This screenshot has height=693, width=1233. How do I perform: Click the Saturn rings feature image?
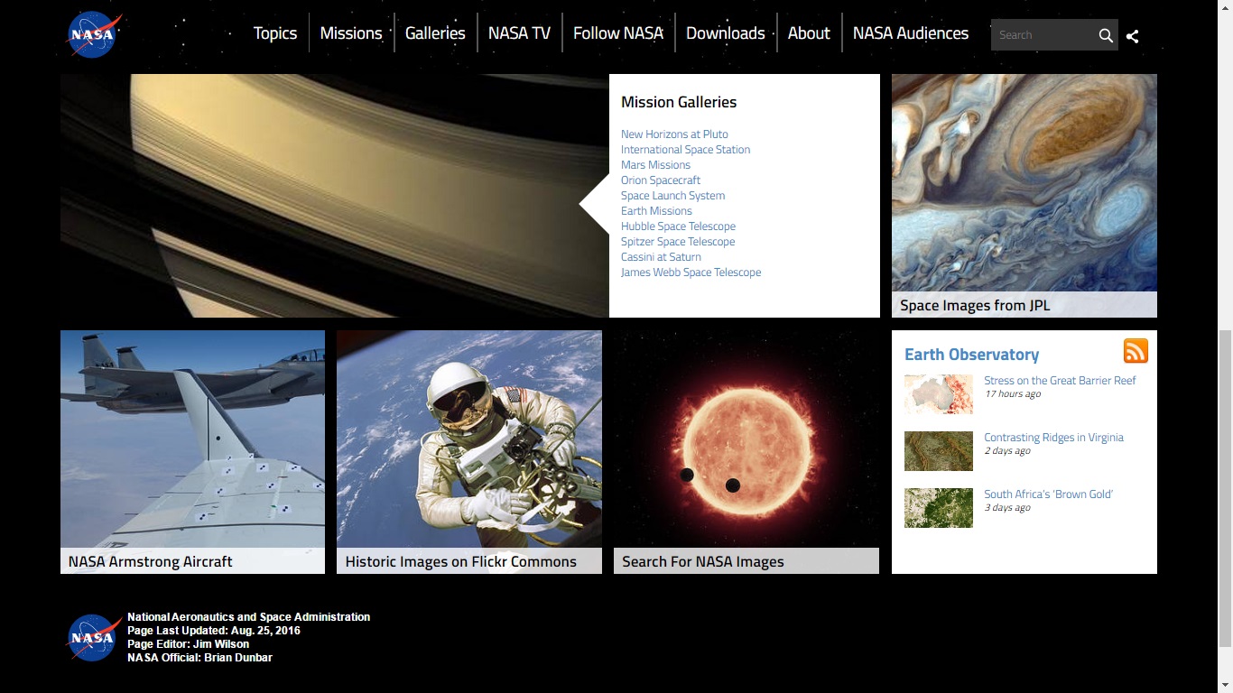click(x=335, y=196)
